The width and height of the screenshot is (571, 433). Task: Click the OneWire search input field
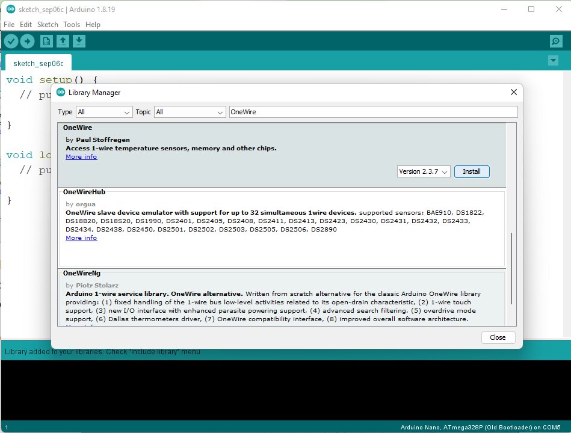coord(373,112)
